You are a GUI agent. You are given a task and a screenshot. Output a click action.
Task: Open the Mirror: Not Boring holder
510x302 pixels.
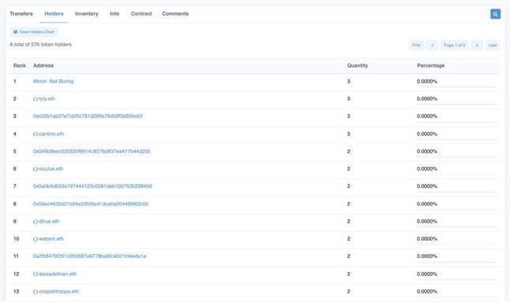(x=54, y=82)
